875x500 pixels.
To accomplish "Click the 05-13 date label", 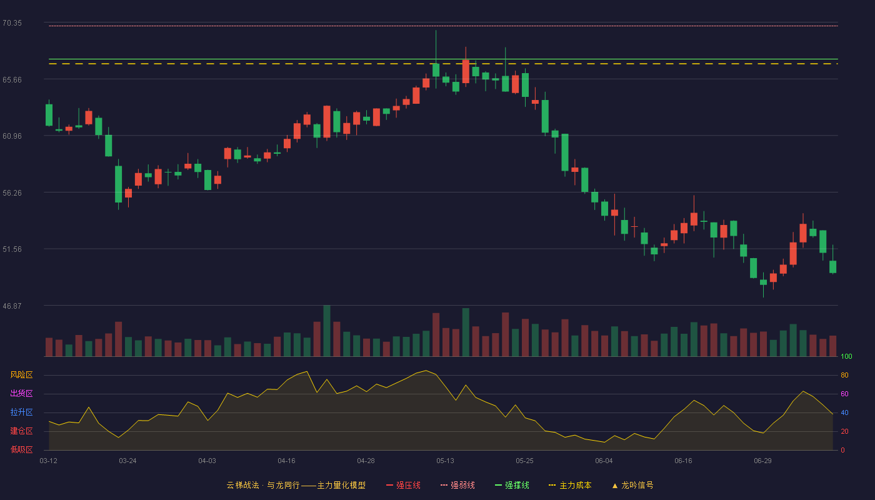I will pos(445,461).
